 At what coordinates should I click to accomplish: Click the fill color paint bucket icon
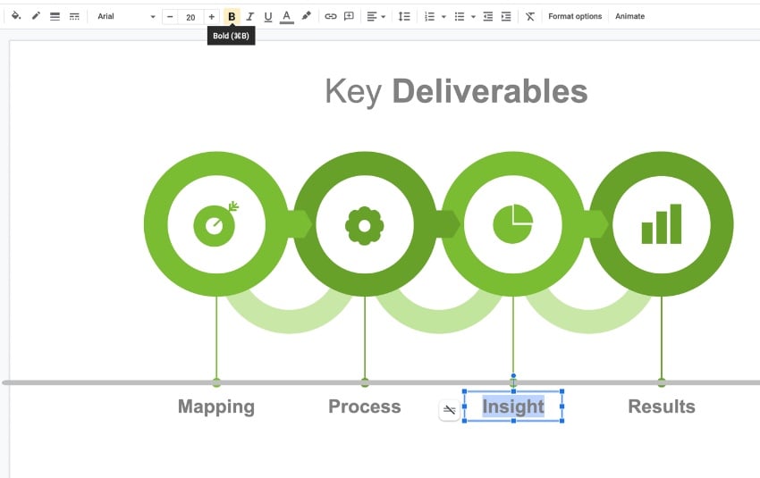[16, 16]
